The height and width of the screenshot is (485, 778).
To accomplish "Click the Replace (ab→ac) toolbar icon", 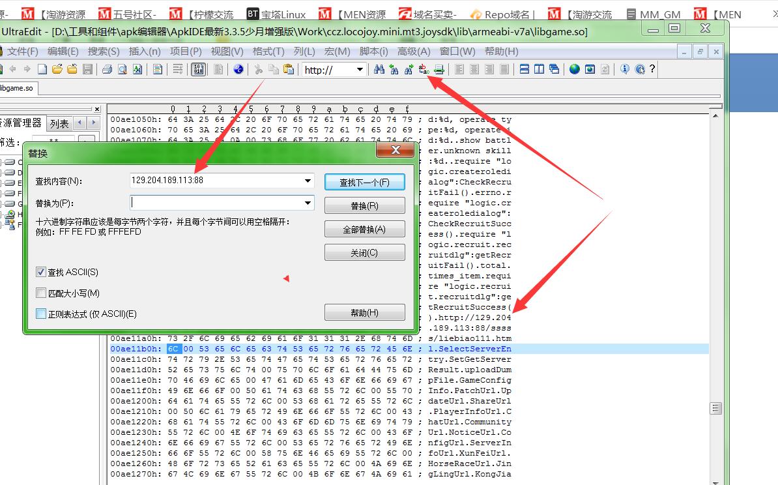I will [x=424, y=69].
